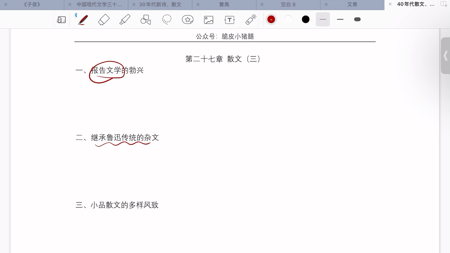Pick the black pen color
Viewport: 450px width, 253px height.
[306, 19]
